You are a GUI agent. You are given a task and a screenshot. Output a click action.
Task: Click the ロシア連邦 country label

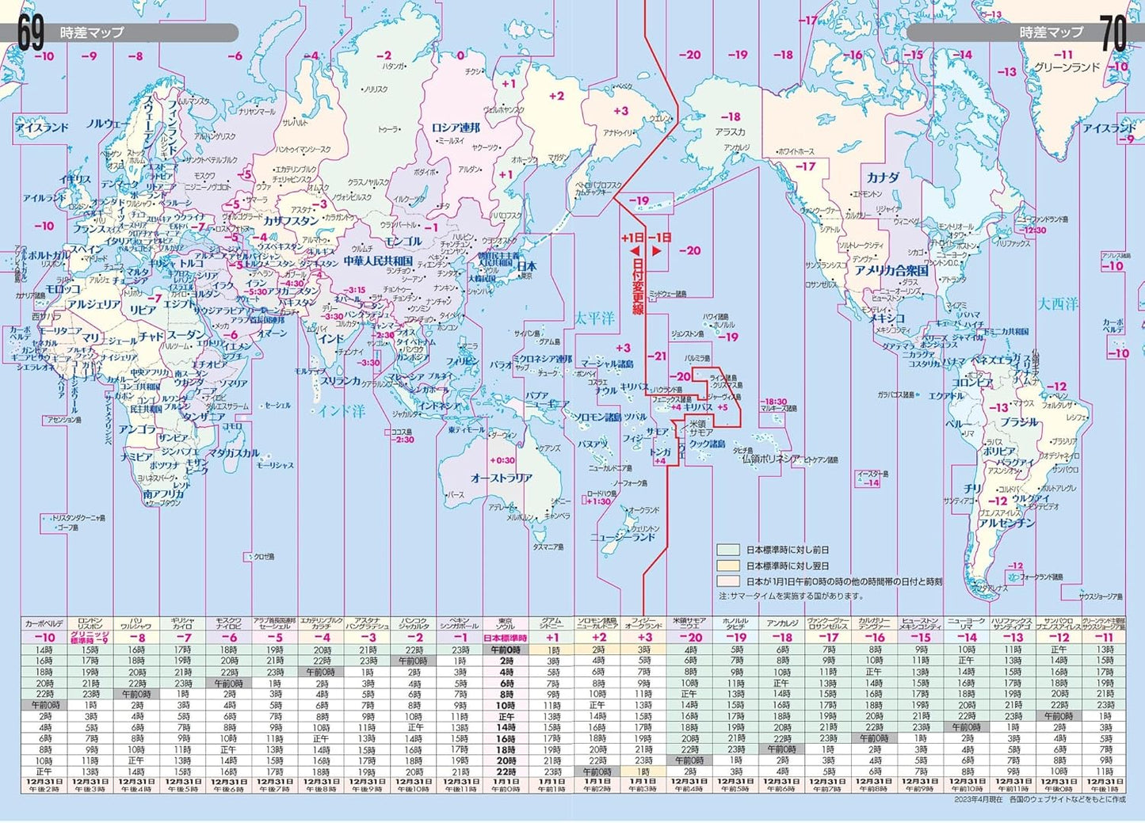456,128
